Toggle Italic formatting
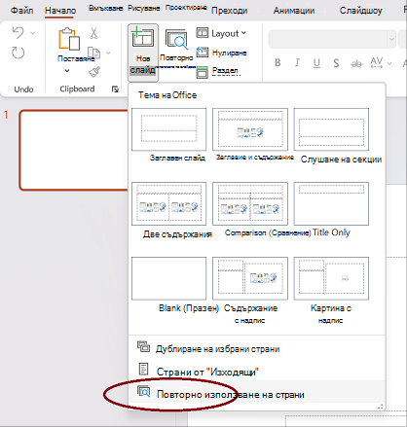The height and width of the screenshot is (427, 407). tap(297, 62)
